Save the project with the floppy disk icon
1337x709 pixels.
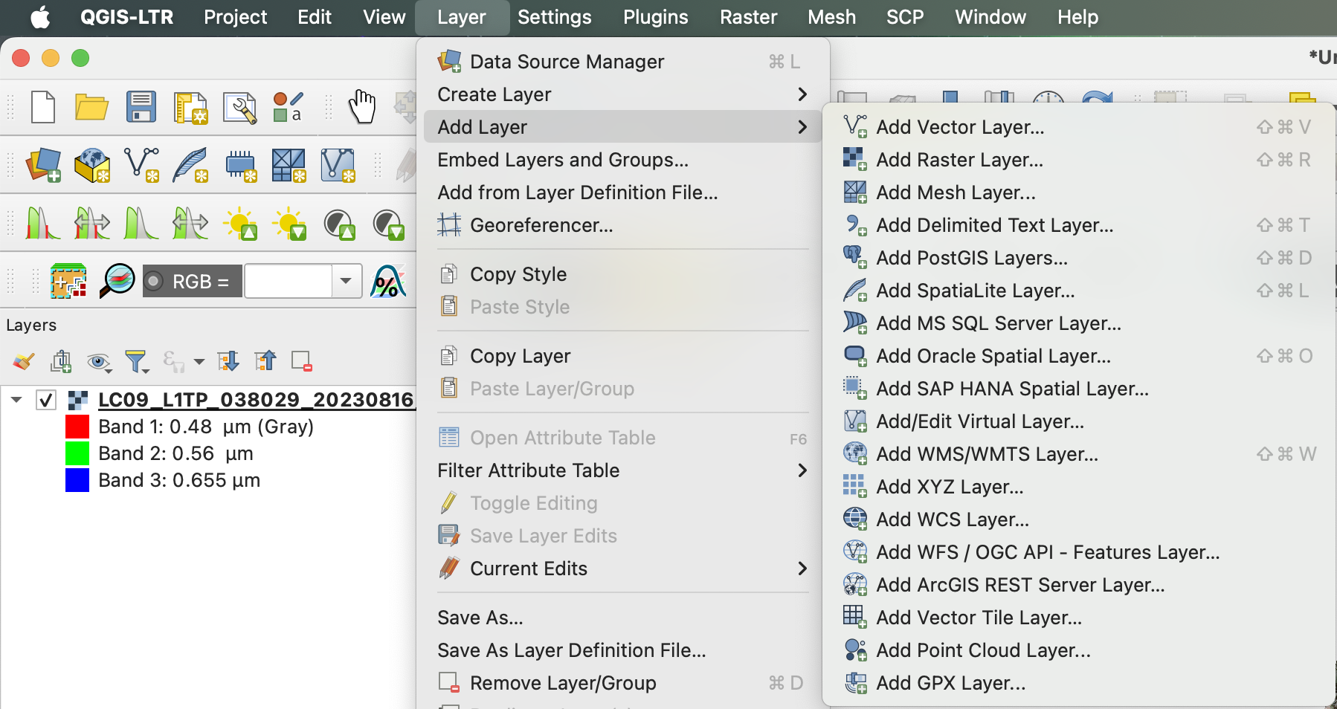tap(141, 107)
